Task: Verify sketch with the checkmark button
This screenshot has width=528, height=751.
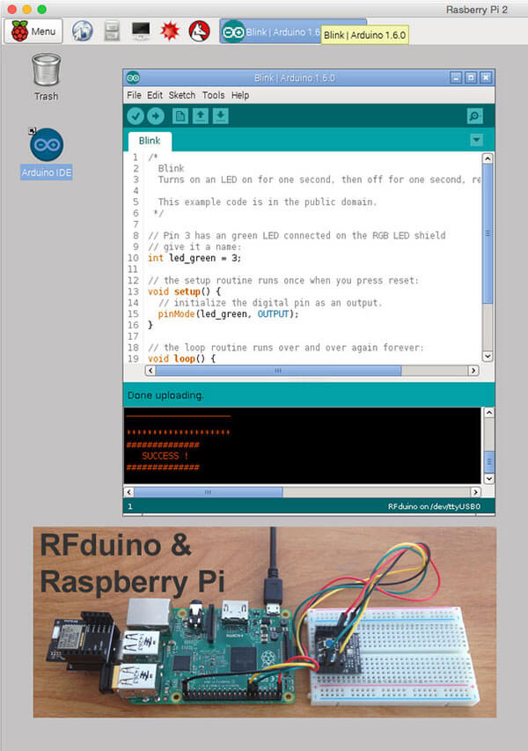Action: pyautogui.click(x=136, y=116)
